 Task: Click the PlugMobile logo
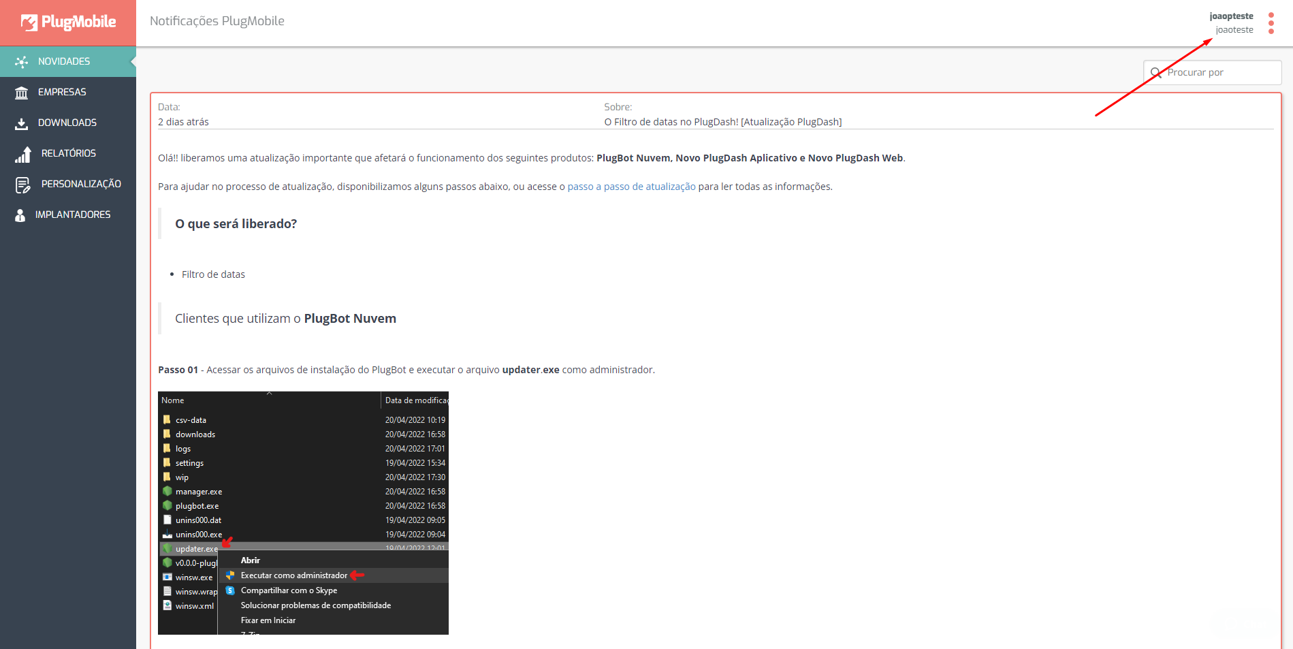[68, 22]
